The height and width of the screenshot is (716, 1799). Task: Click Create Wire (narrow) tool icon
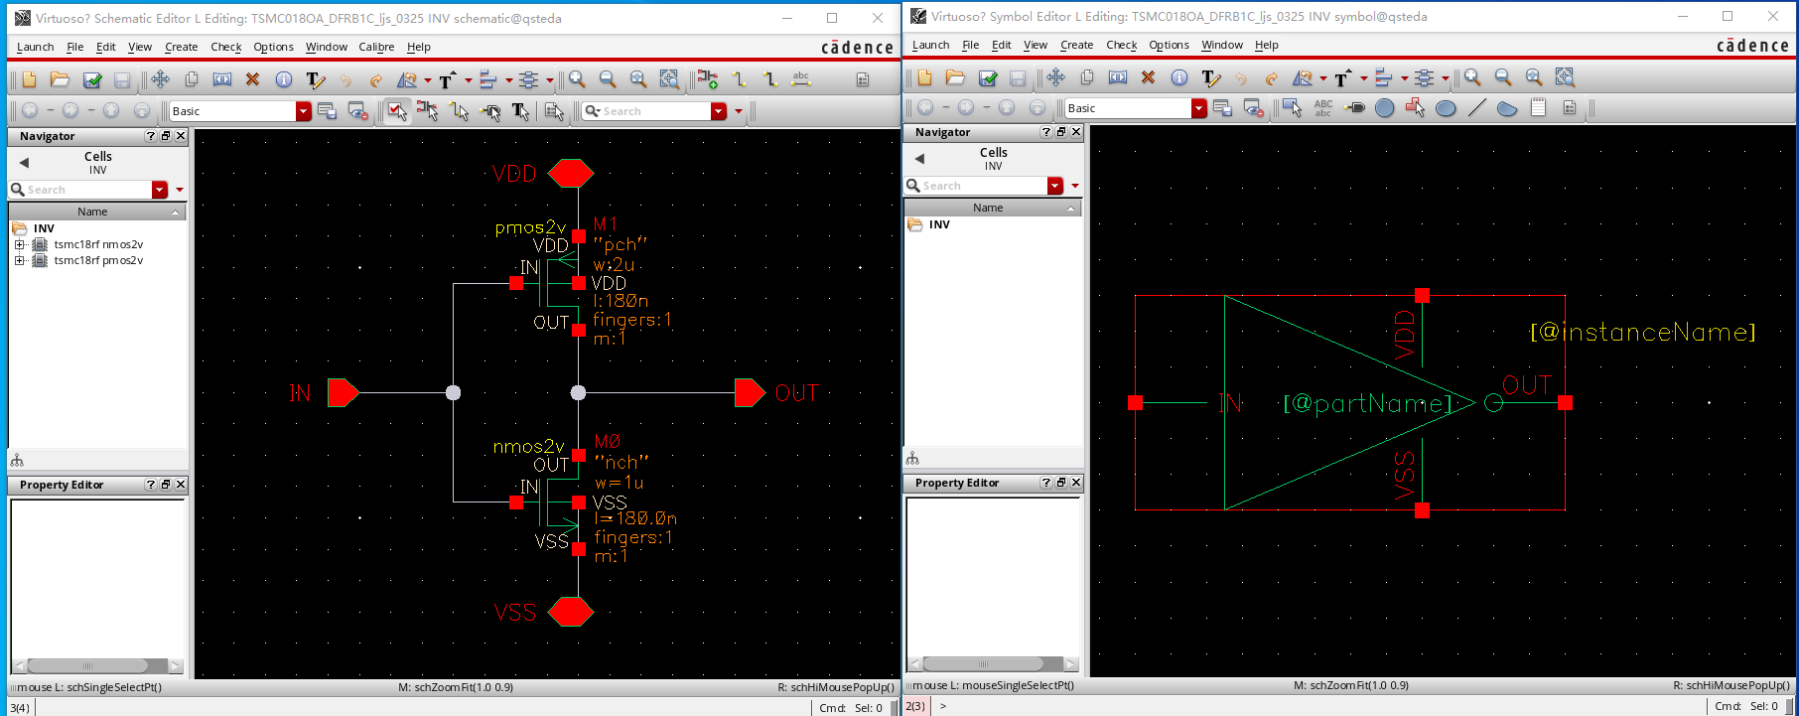(x=740, y=79)
